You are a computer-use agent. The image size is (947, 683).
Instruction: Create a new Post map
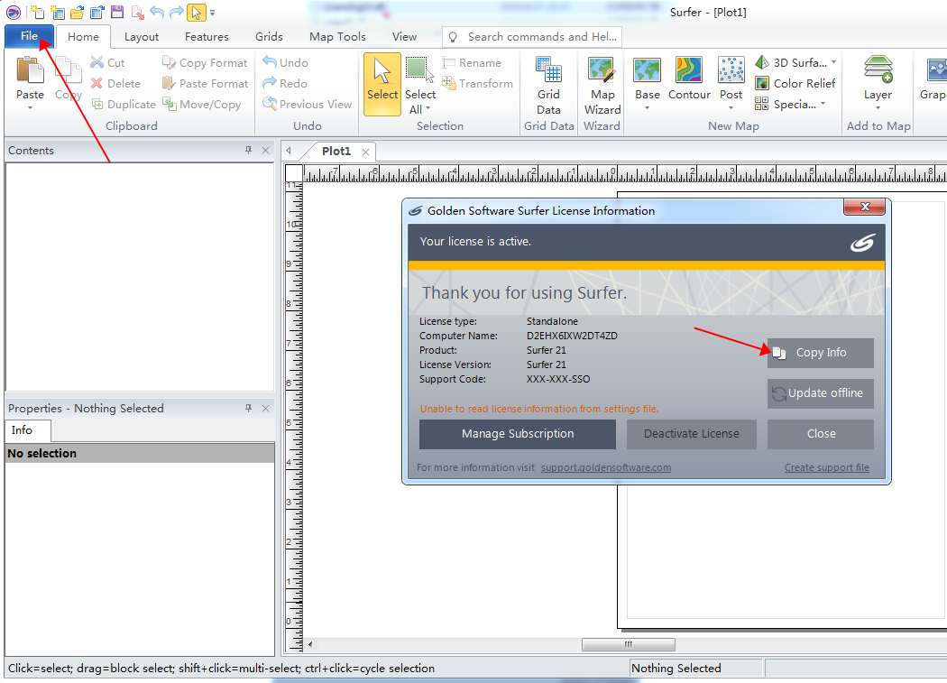point(731,79)
